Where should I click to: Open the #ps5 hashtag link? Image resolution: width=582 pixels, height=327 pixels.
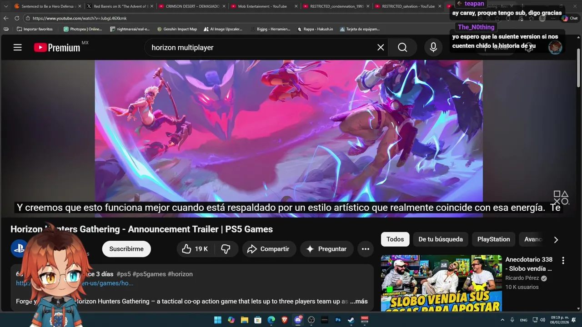pyautogui.click(x=124, y=274)
